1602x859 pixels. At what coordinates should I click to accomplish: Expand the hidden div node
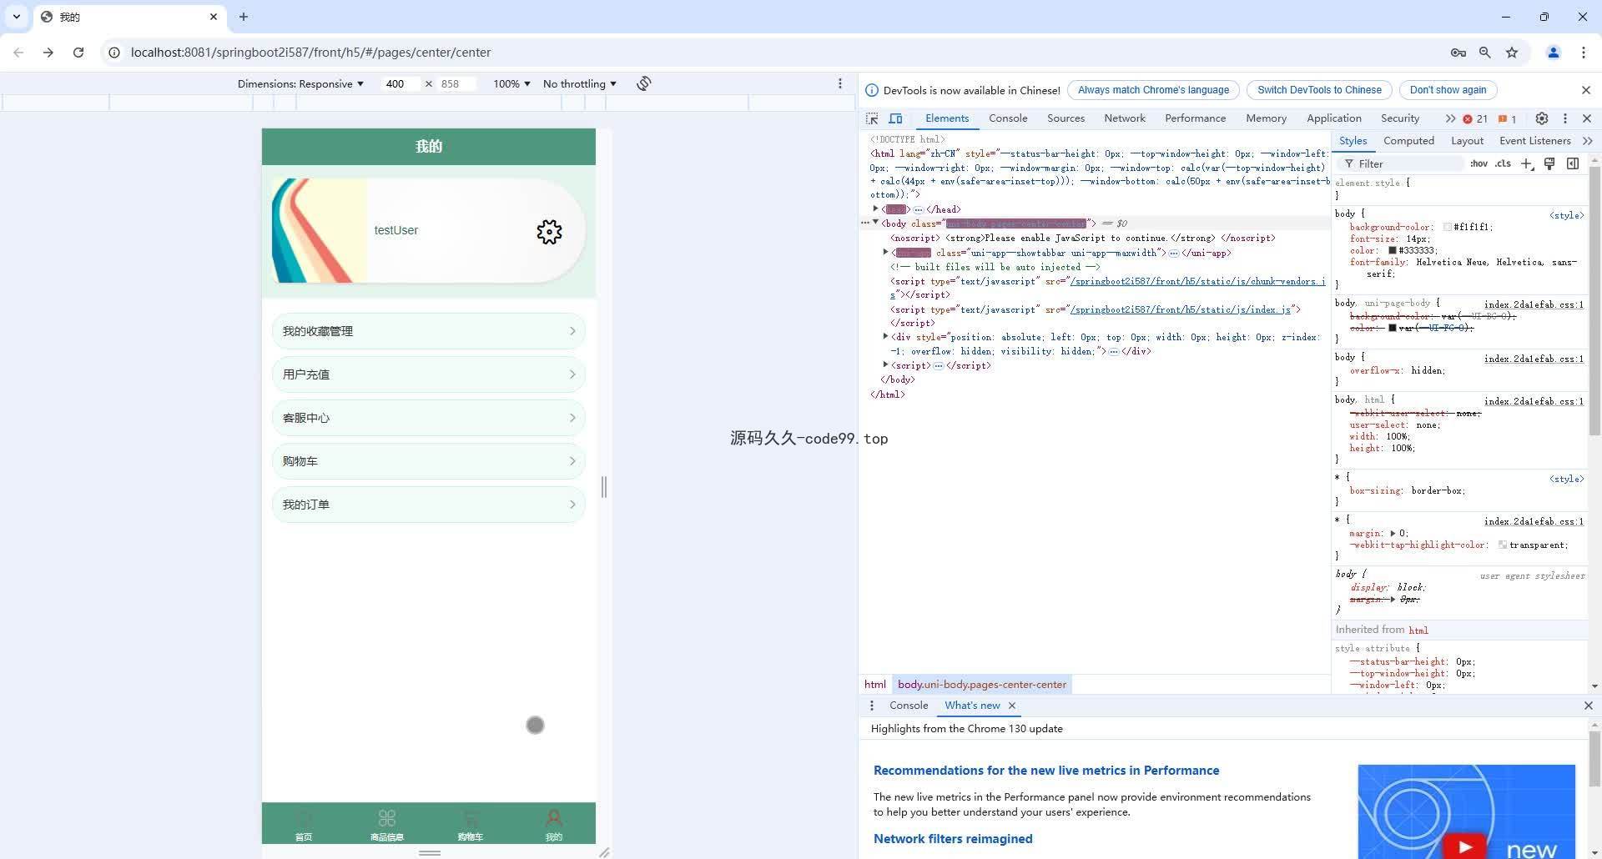[x=885, y=336]
